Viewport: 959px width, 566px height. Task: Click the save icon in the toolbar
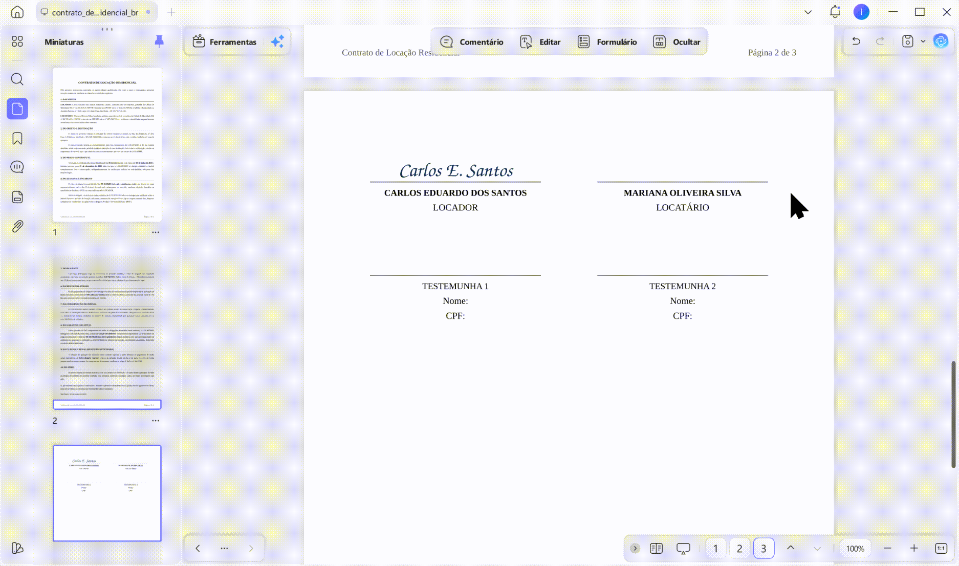(907, 41)
